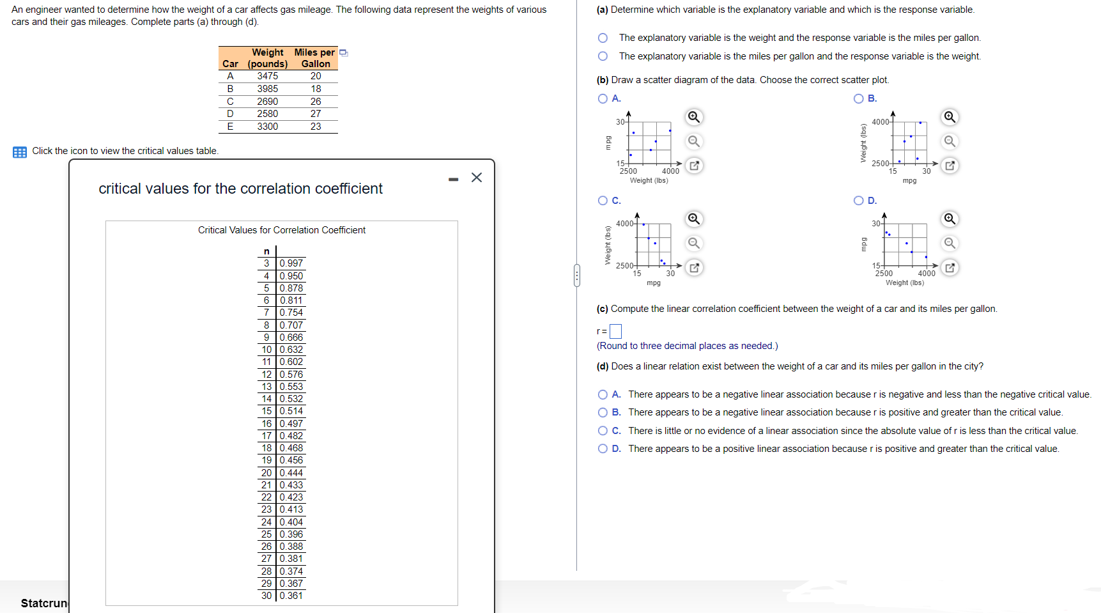Click the 'Weight (pounds)' column header
The image size is (1101, 613).
[x=268, y=58]
